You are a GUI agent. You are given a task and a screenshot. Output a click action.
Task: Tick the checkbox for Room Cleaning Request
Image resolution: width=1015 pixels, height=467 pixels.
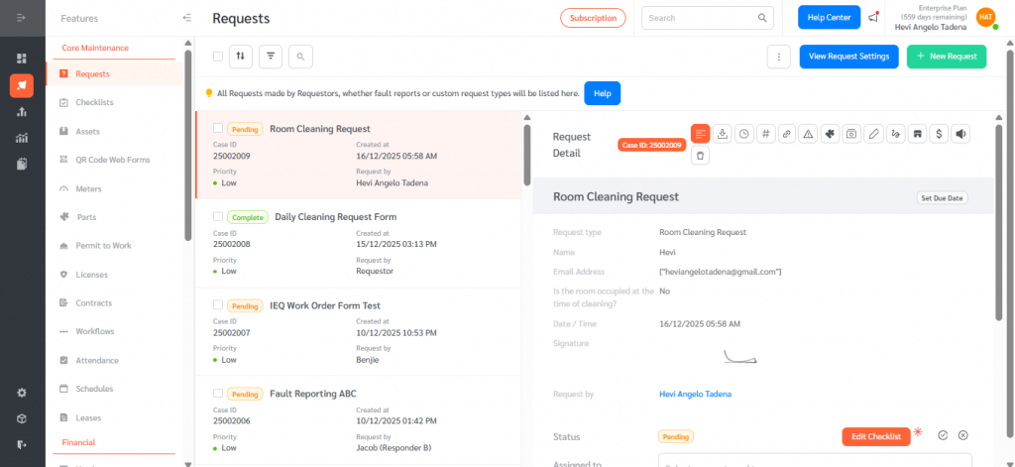218,128
